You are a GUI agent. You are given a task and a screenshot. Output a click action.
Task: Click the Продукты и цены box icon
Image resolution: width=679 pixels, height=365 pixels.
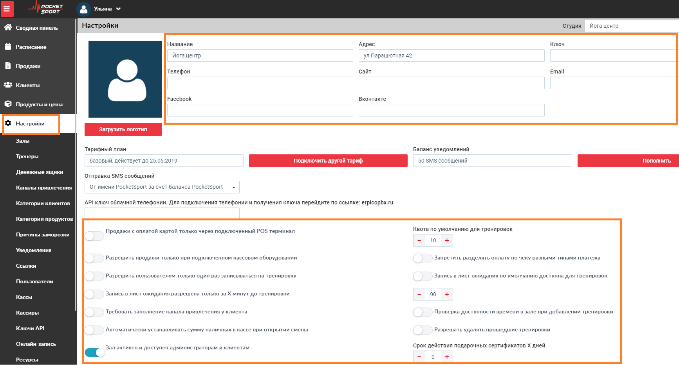click(8, 104)
